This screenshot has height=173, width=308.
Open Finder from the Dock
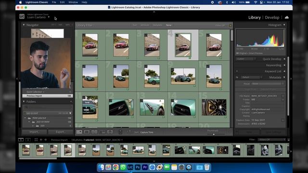pos(101,167)
